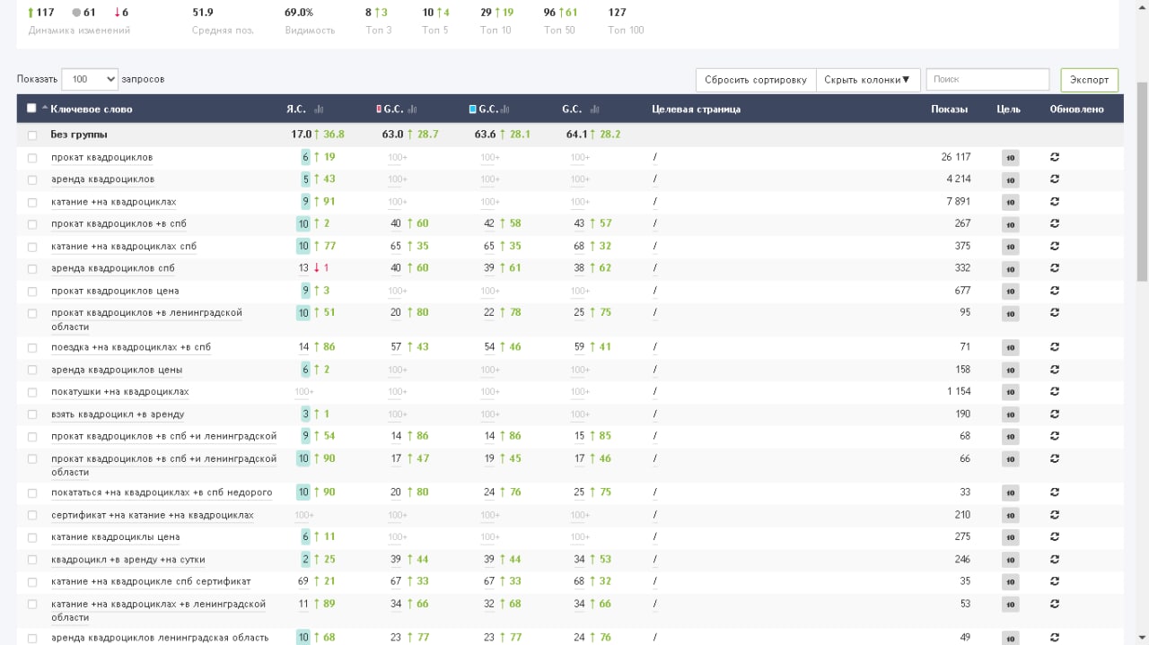Click the 'Экспорт' button

tap(1090, 80)
